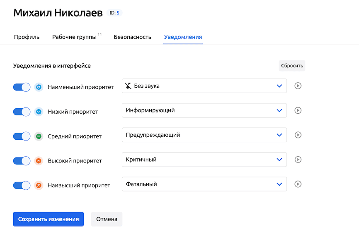Toggle off Наименьший приоритет notifications
Image resolution: width=359 pixels, height=234 pixels.
pos(22,87)
